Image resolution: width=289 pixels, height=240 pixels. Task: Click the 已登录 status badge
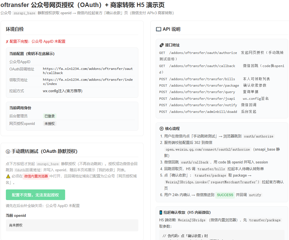click(49, 116)
